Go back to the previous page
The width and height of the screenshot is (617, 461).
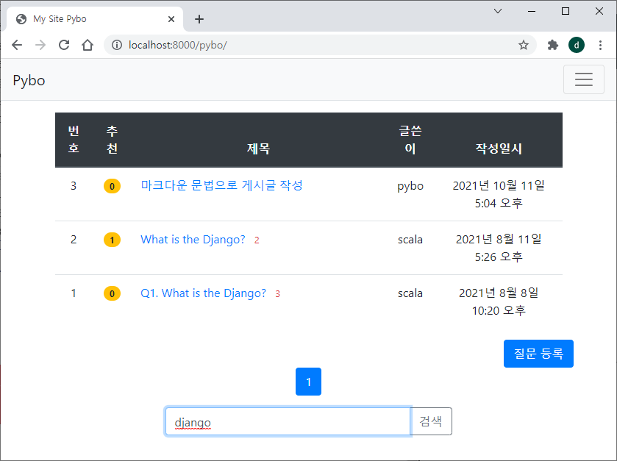click(x=17, y=45)
